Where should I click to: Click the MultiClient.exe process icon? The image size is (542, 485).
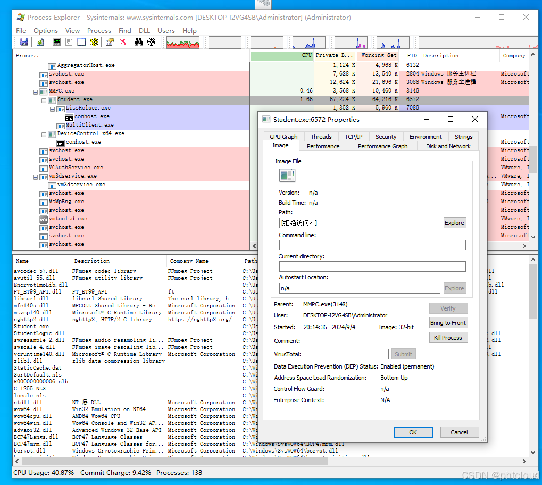coord(61,126)
